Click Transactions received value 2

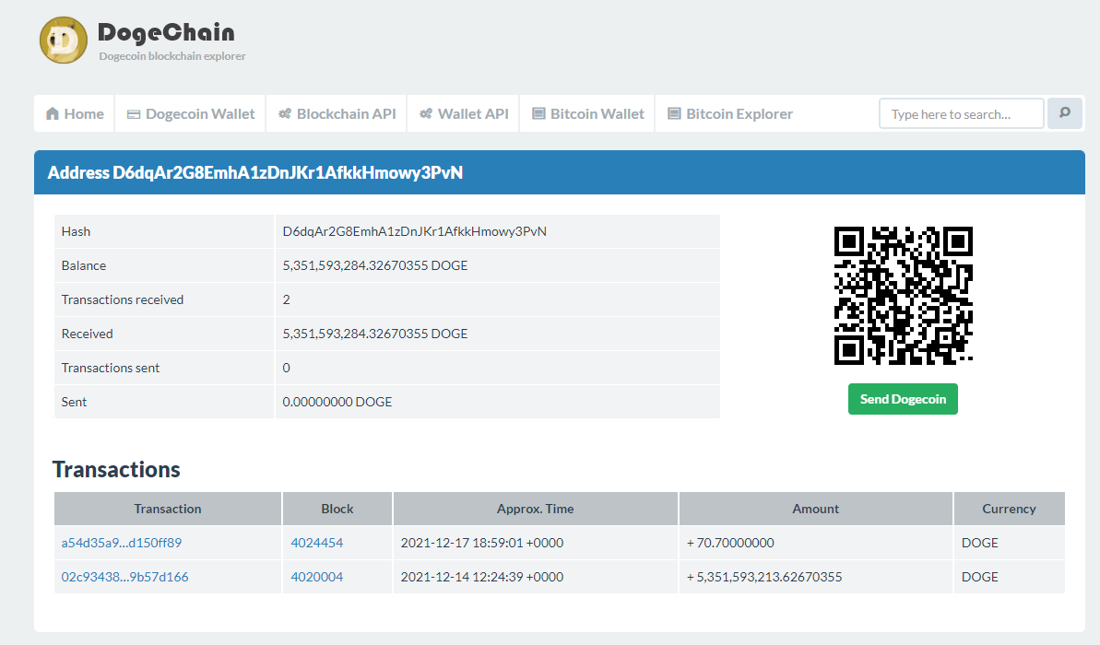tap(286, 299)
